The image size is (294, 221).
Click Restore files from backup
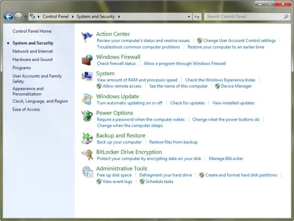pyautogui.click(x=173, y=142)
